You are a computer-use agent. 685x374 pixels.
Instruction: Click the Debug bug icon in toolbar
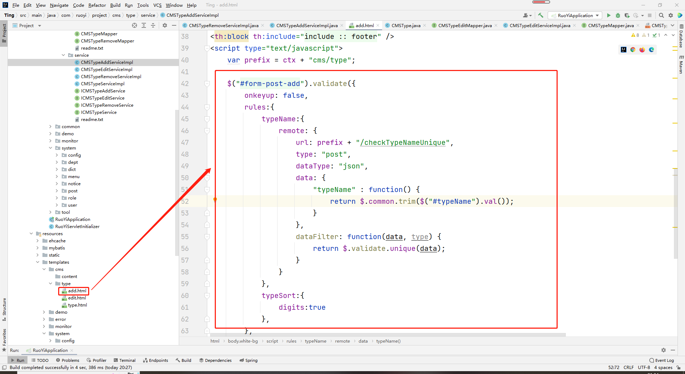[x=618, y=15]
